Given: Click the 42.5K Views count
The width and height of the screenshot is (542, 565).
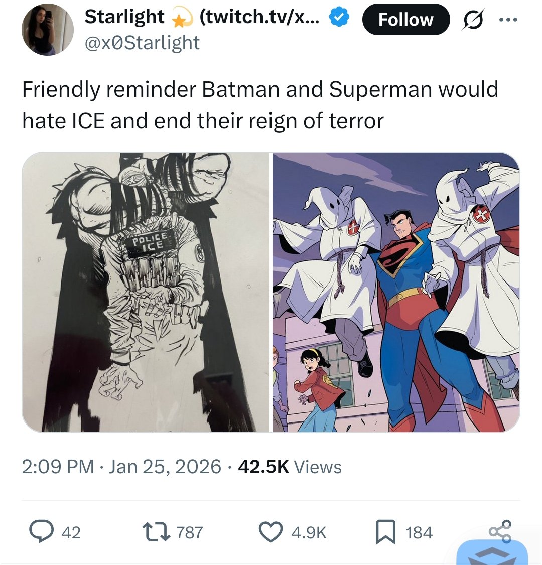Looking at the screenshot, I should tap(290, 467).
